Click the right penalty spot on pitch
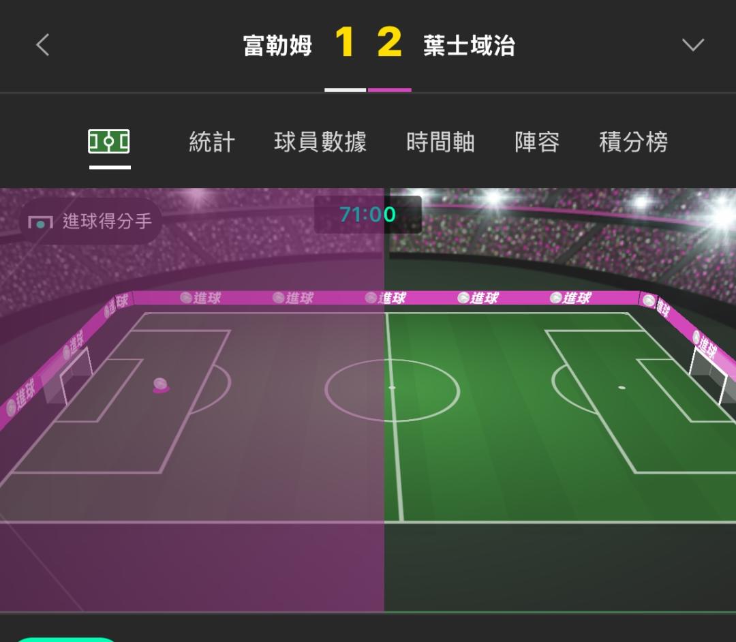The height and width of the screenshot is (642, 736). coord(622,388)
